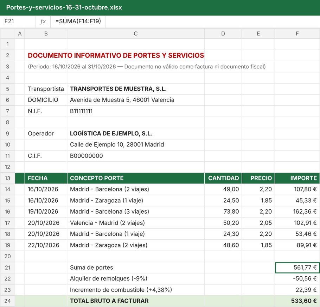Click the 'PRECIO' table header
Image resolution: width=320 pixels, height=307 pixels.
pyautogui.click(x=258, y=178)
